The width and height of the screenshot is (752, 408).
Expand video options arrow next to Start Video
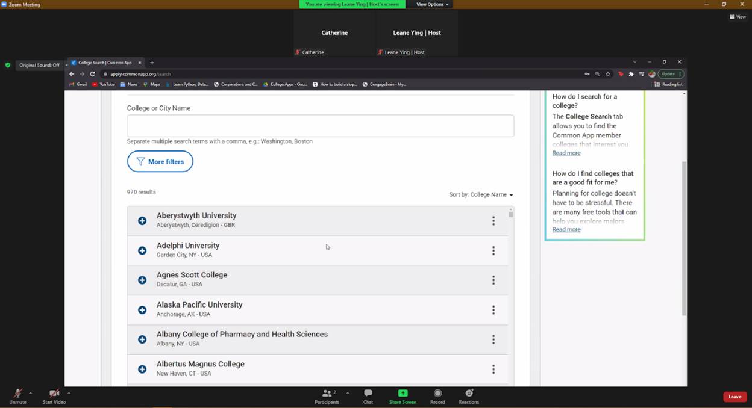(x=69, y=393)
